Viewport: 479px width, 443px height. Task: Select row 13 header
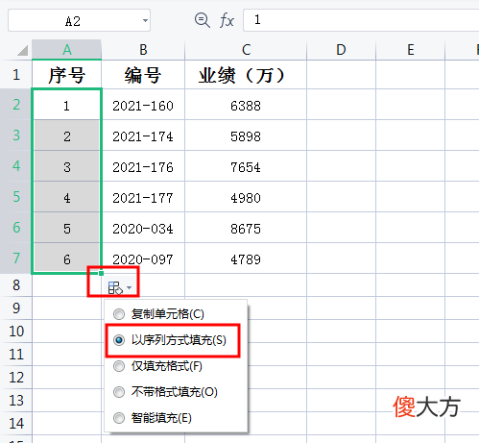tap(16, 401)
